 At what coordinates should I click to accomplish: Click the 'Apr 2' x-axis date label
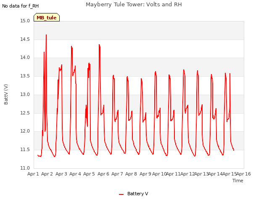(47, 174)
